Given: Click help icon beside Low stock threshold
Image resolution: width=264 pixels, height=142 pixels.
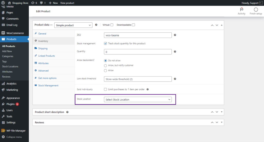Looking at the screenshot, I should coord(175,79).
